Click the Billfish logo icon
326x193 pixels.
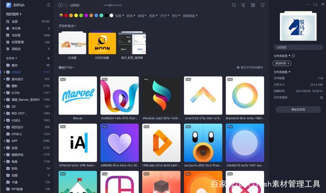(x=9, y=5)
